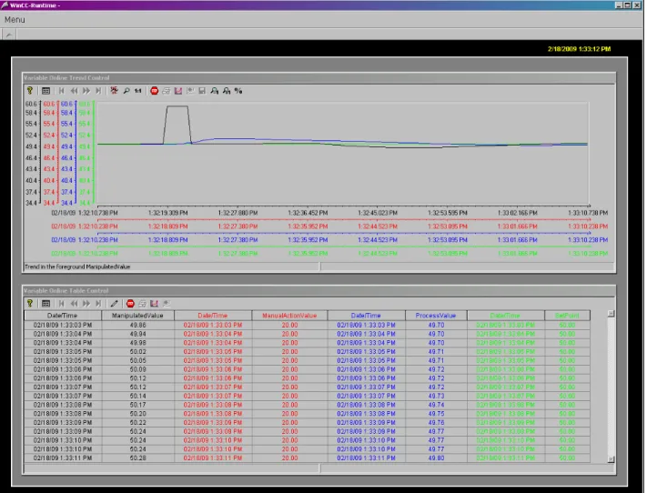Open the trend statistics area icon
647x493 pixels.
click(x=178, y=91)
